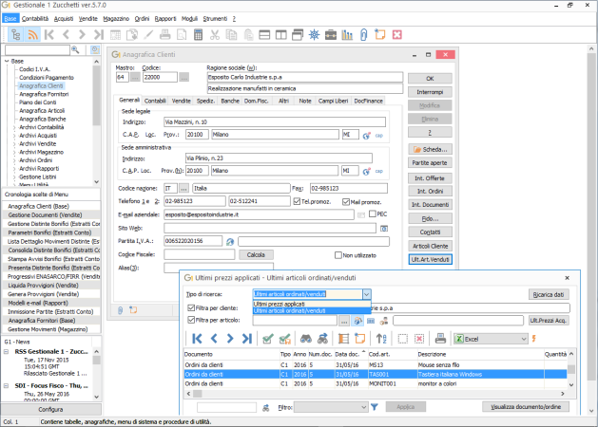598x427 pixels.
Task: Click the bar chart toolbar icon
Action: tap(347, 35)
